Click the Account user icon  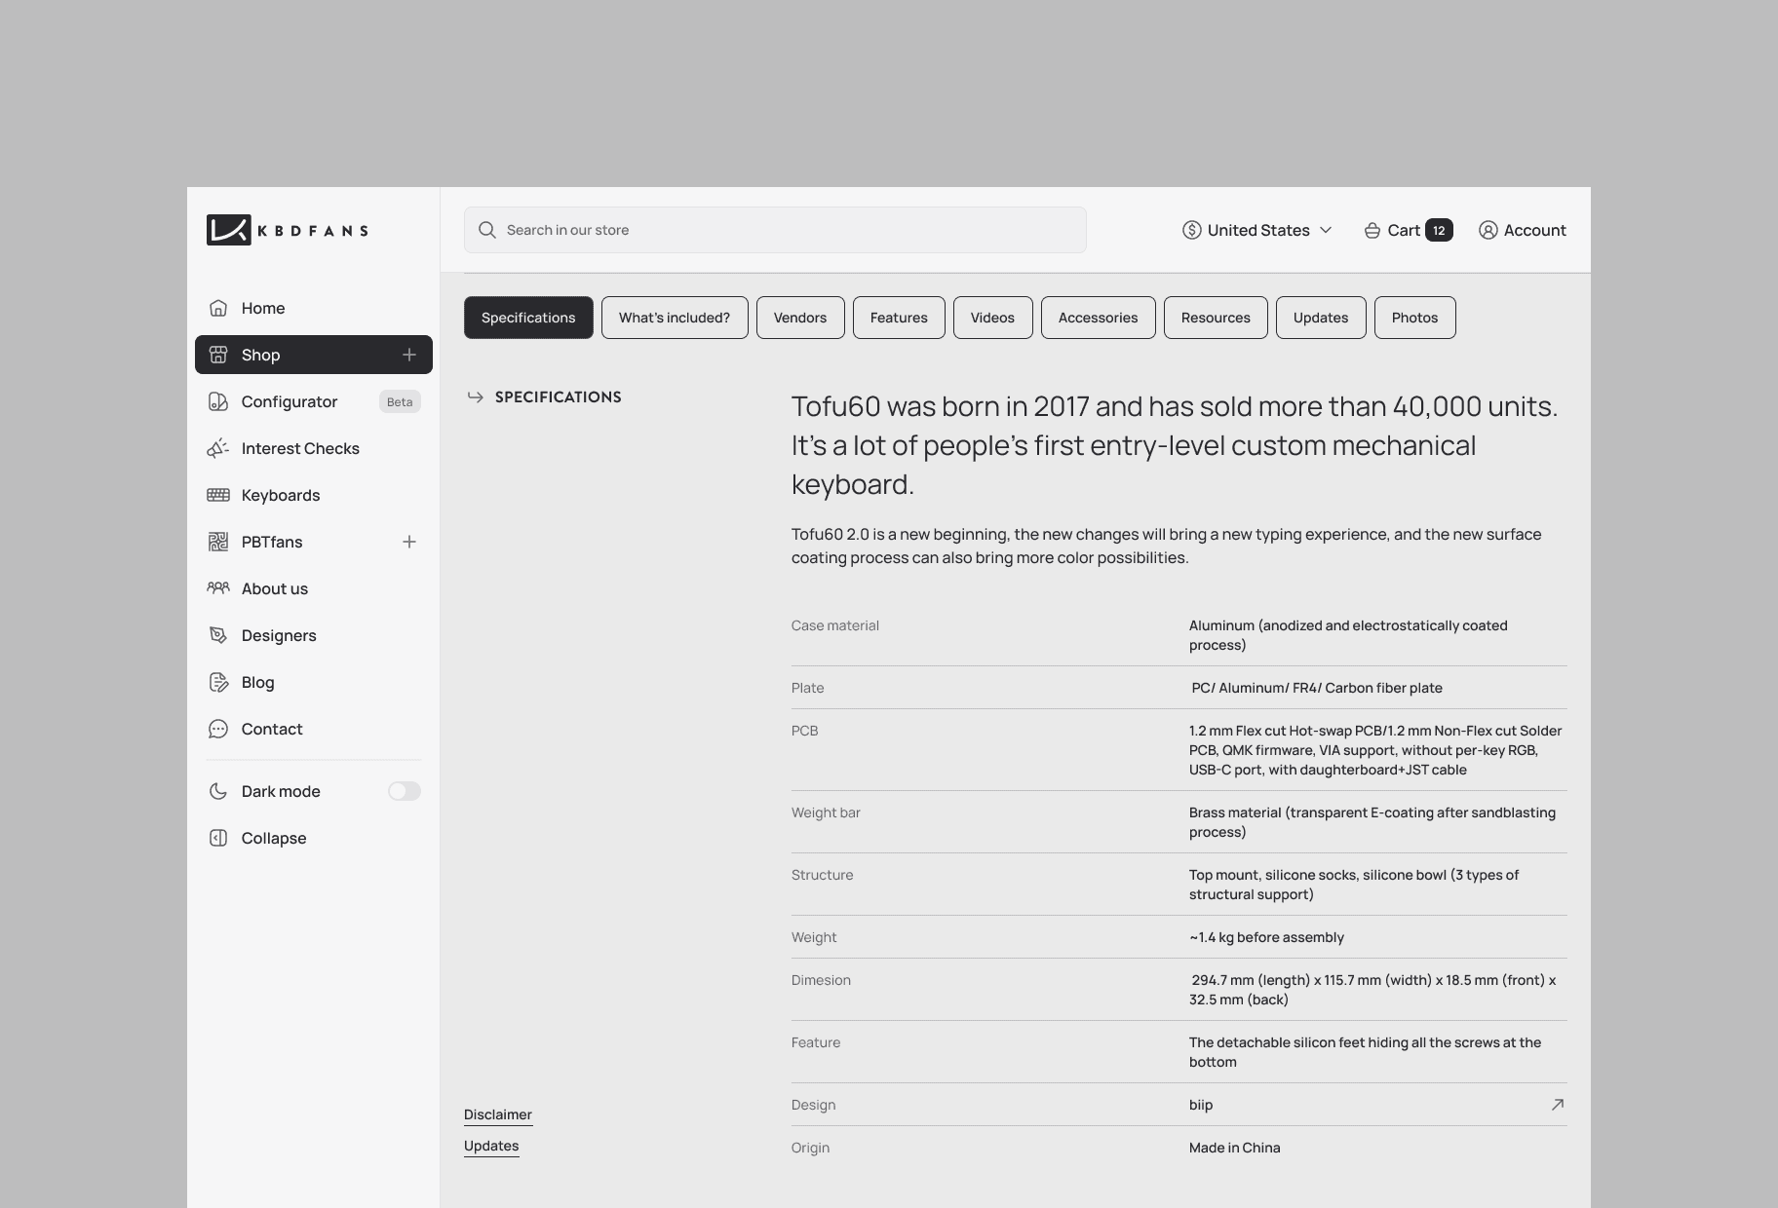pyautogui.click(x=1488, y=230)
